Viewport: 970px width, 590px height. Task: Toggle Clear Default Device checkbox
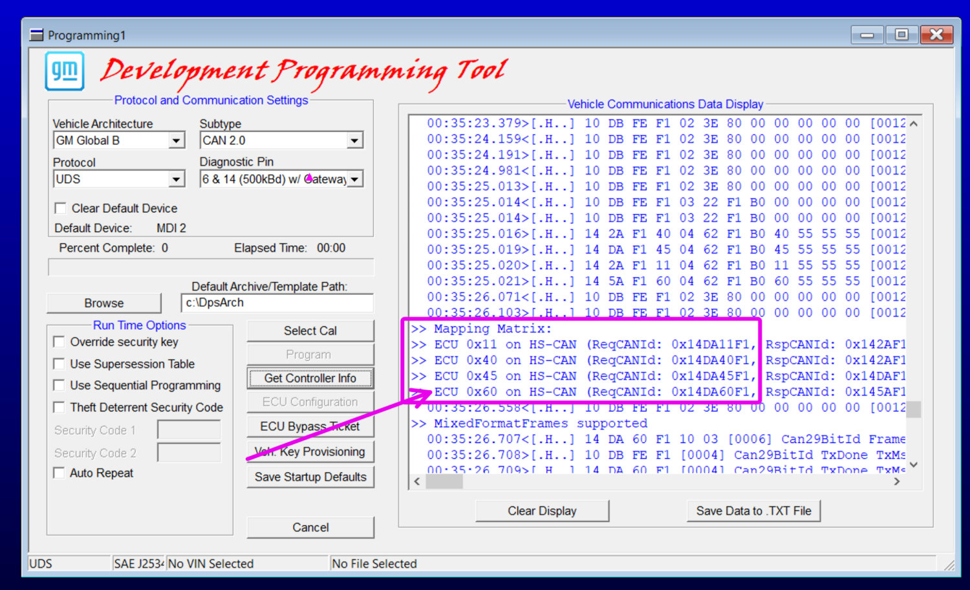click(x=60, y=208)
